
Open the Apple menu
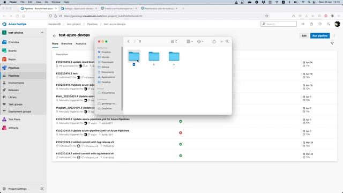[x=5, y=2]
